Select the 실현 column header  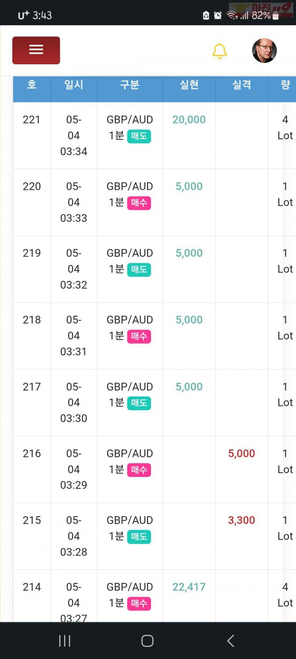[189, 85]
